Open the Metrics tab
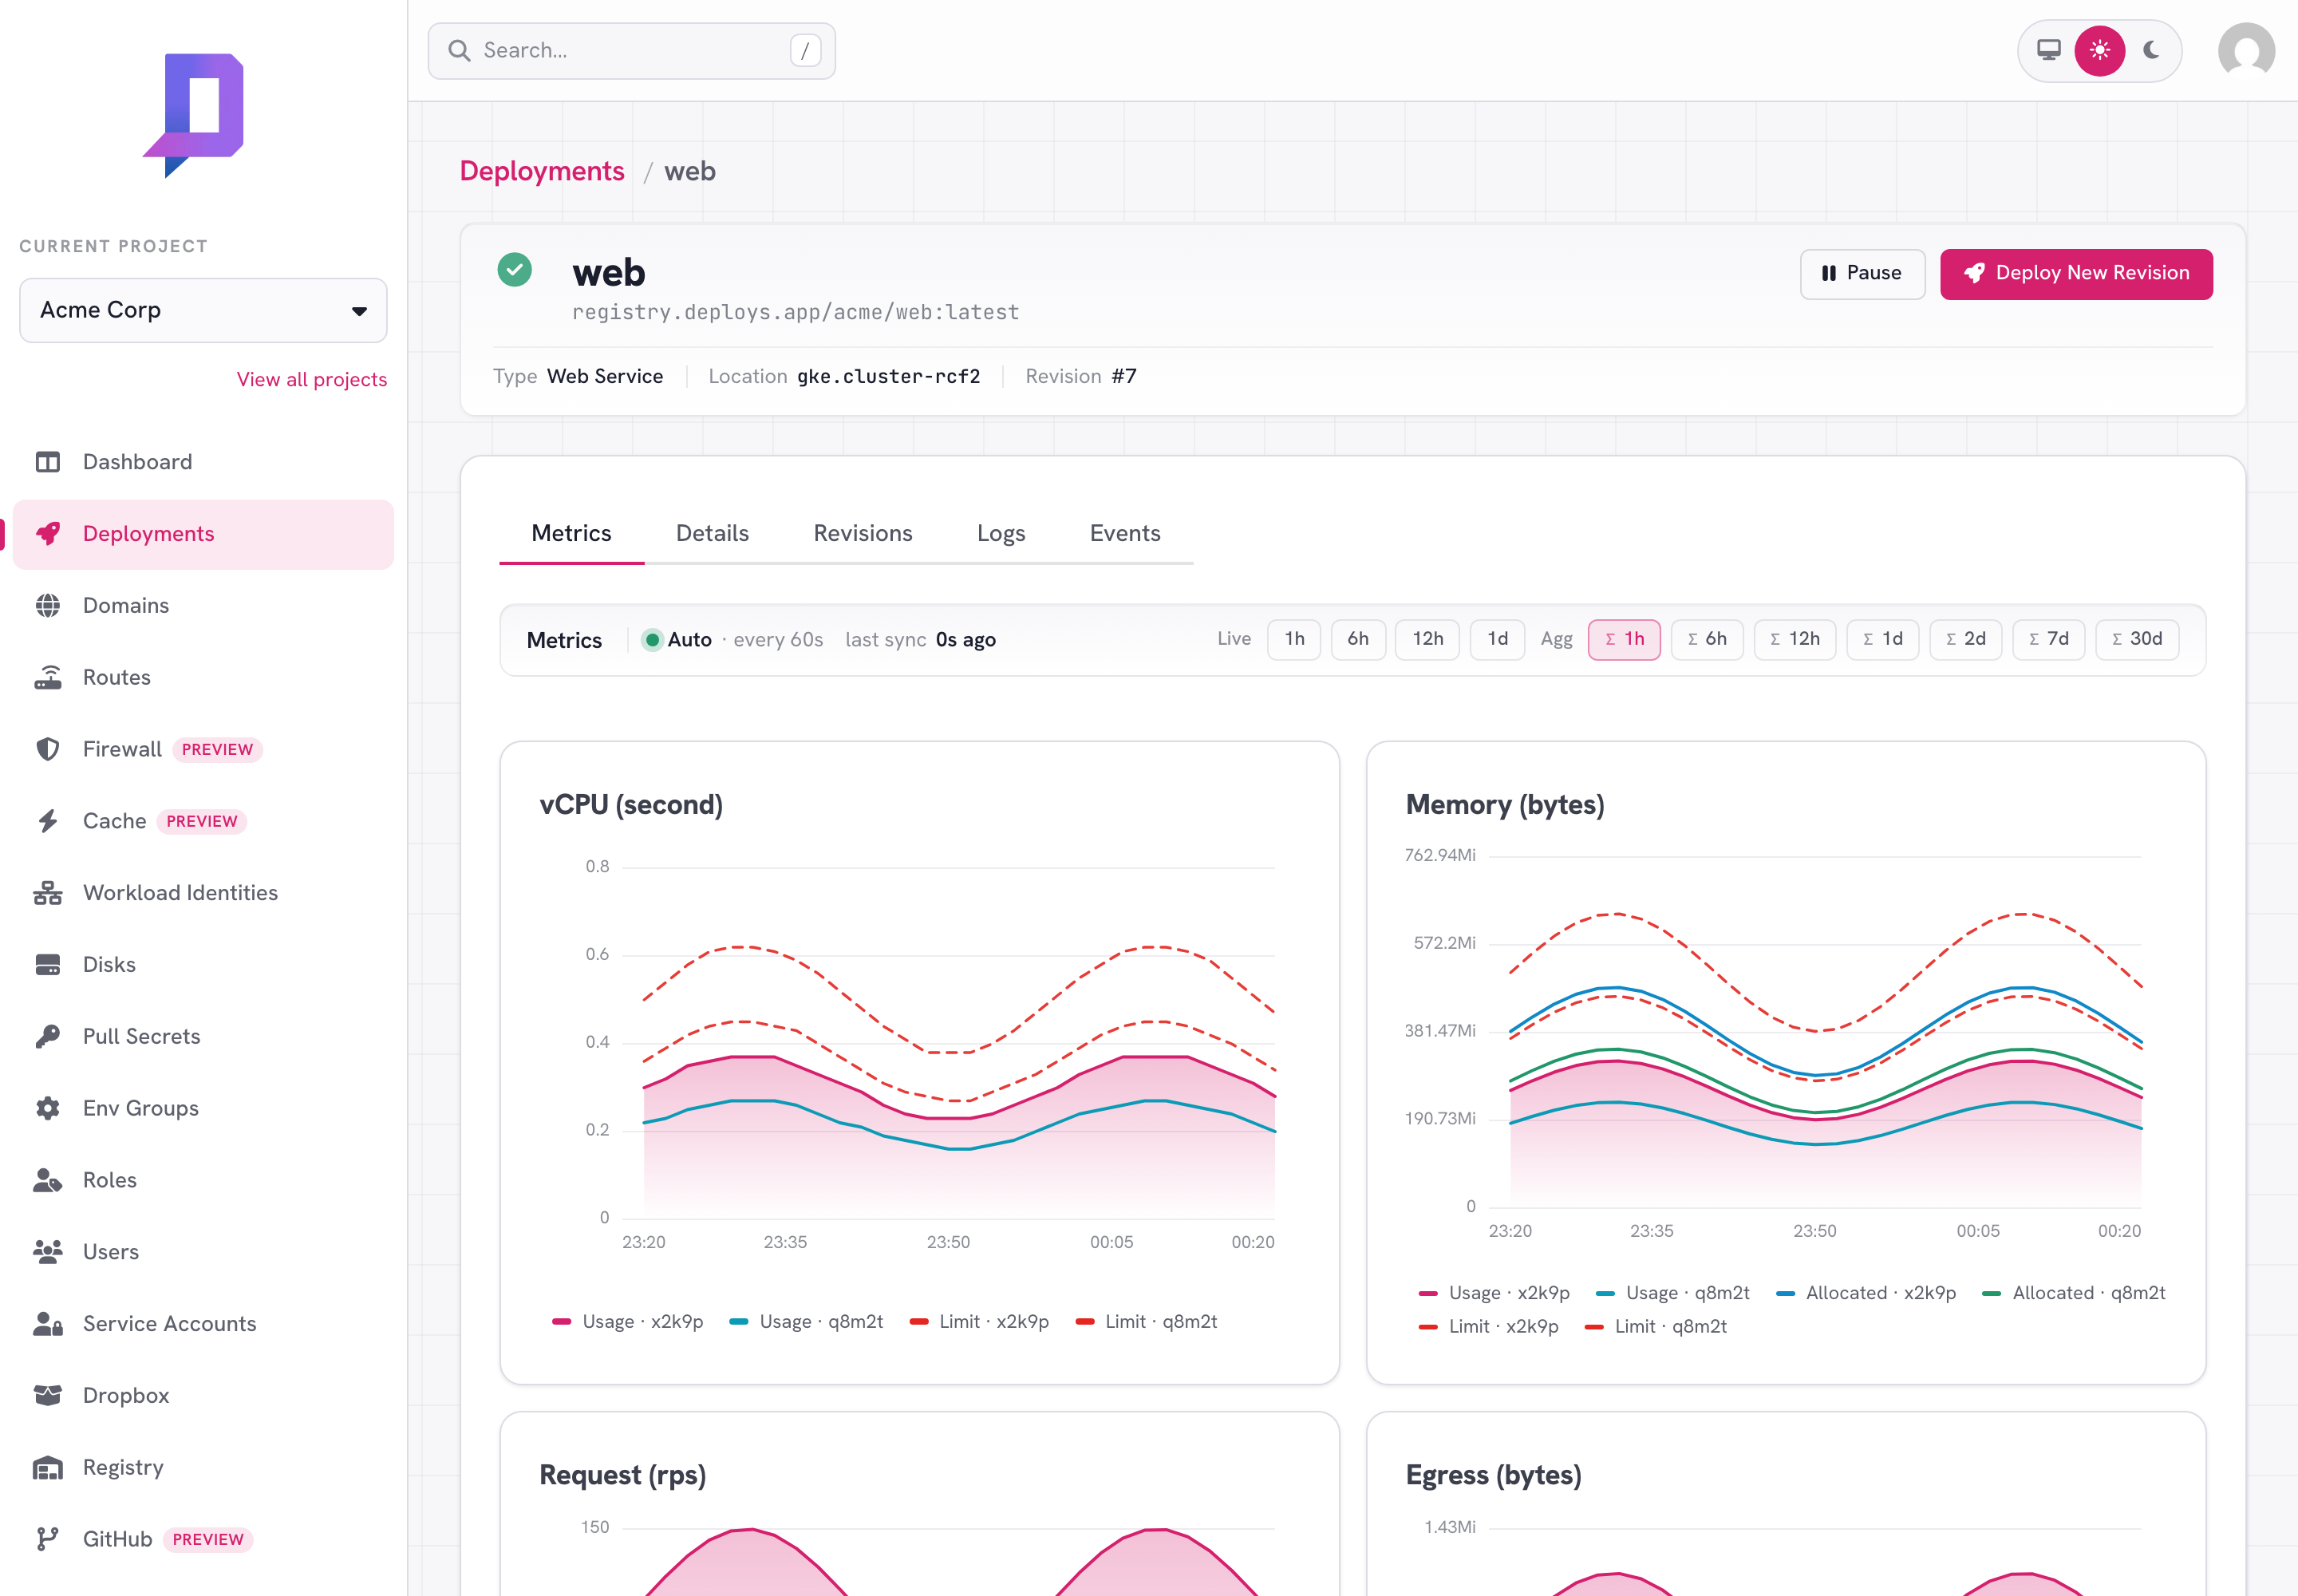The height and width of the screenshot is (1596, 2298). [x=571, y=534]
